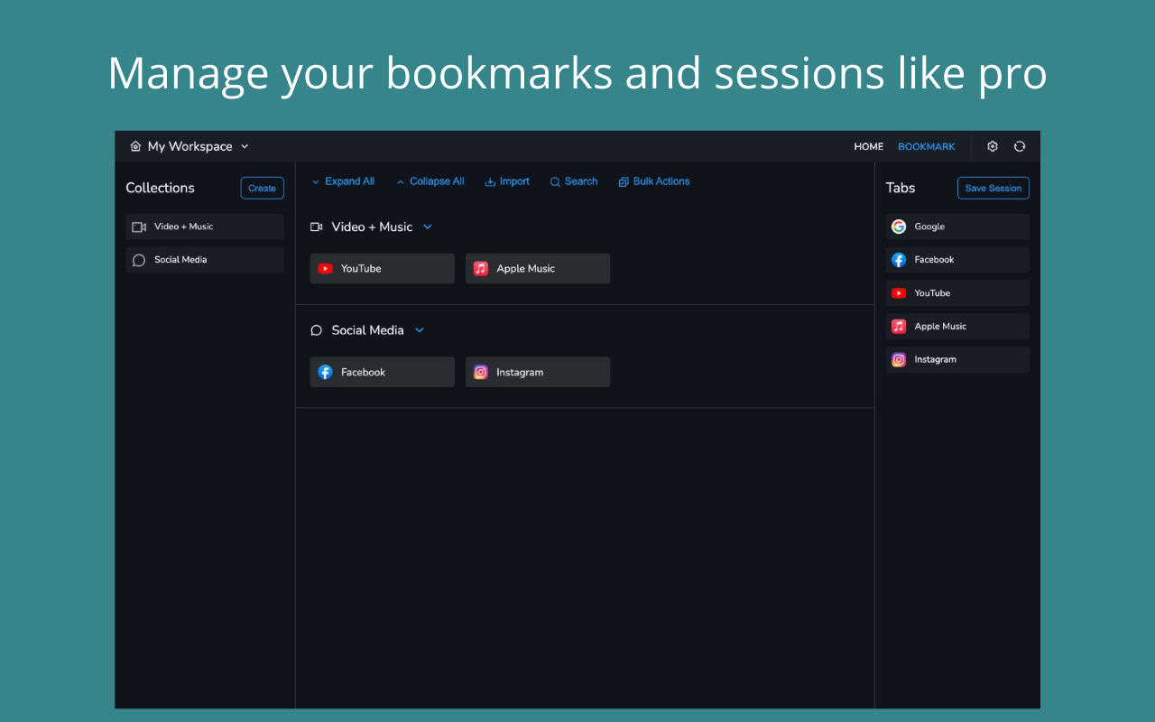Click the Collections panel heading
1155x722 pixels.
(160, 188)
